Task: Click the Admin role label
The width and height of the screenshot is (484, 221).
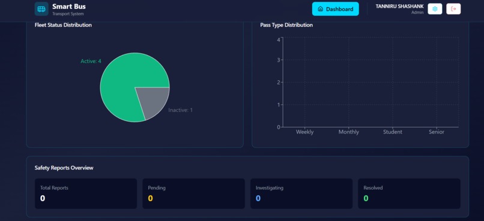Action: point(417,13)
